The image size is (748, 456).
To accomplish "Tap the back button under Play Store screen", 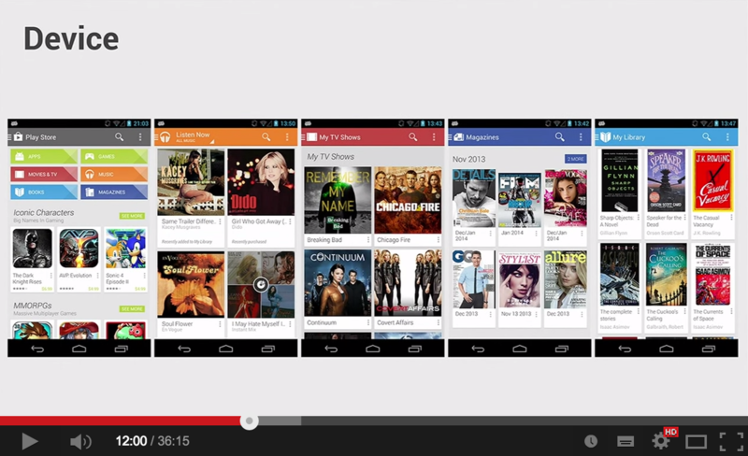I will pos(37,349).
